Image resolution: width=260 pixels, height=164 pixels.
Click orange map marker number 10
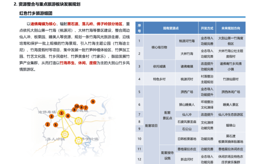(x=77, y=106)
